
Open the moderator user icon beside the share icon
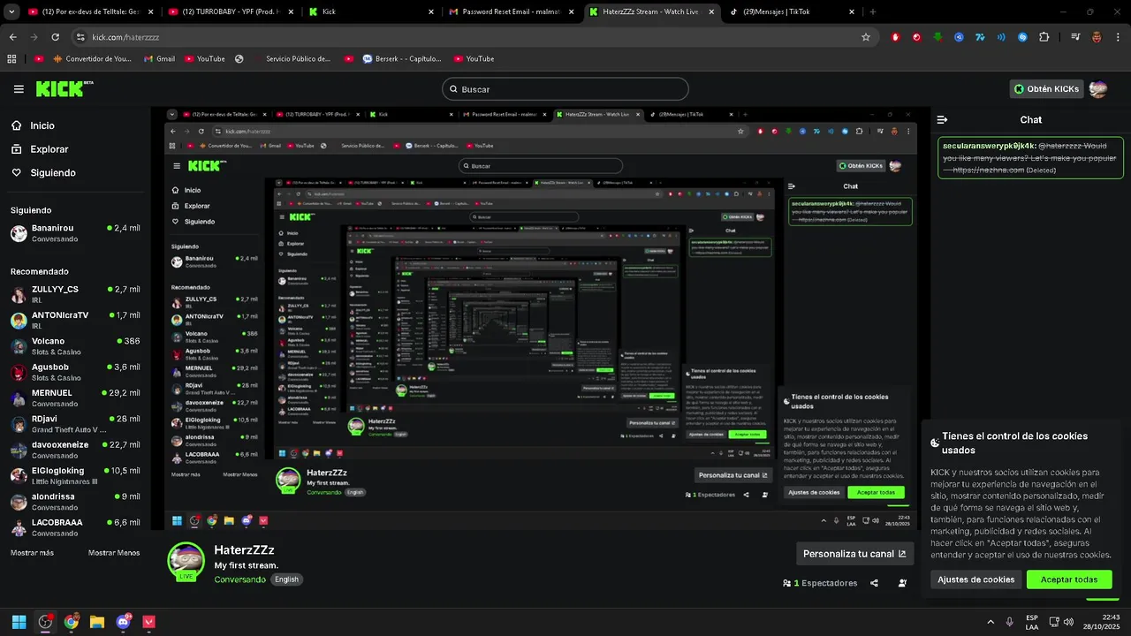click(902, 583)
